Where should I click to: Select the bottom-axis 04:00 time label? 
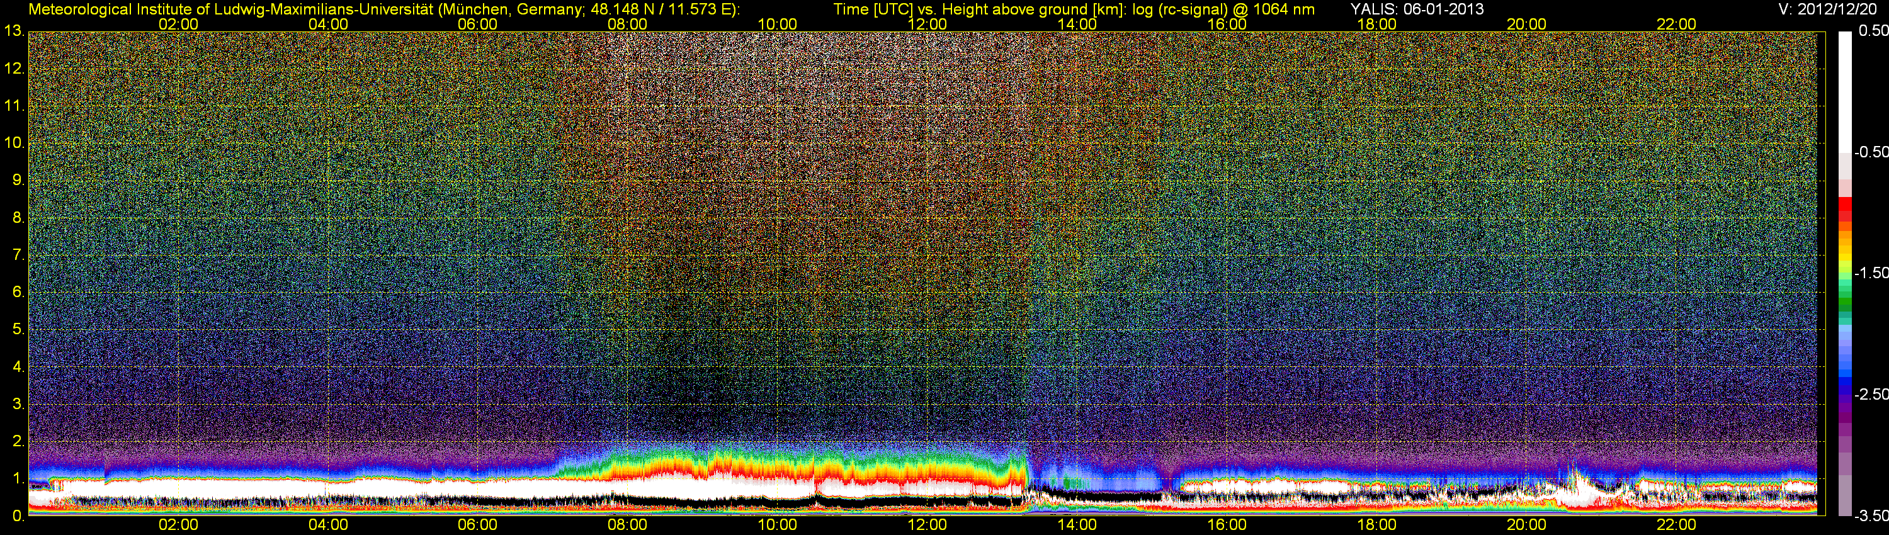pos(328,525)
